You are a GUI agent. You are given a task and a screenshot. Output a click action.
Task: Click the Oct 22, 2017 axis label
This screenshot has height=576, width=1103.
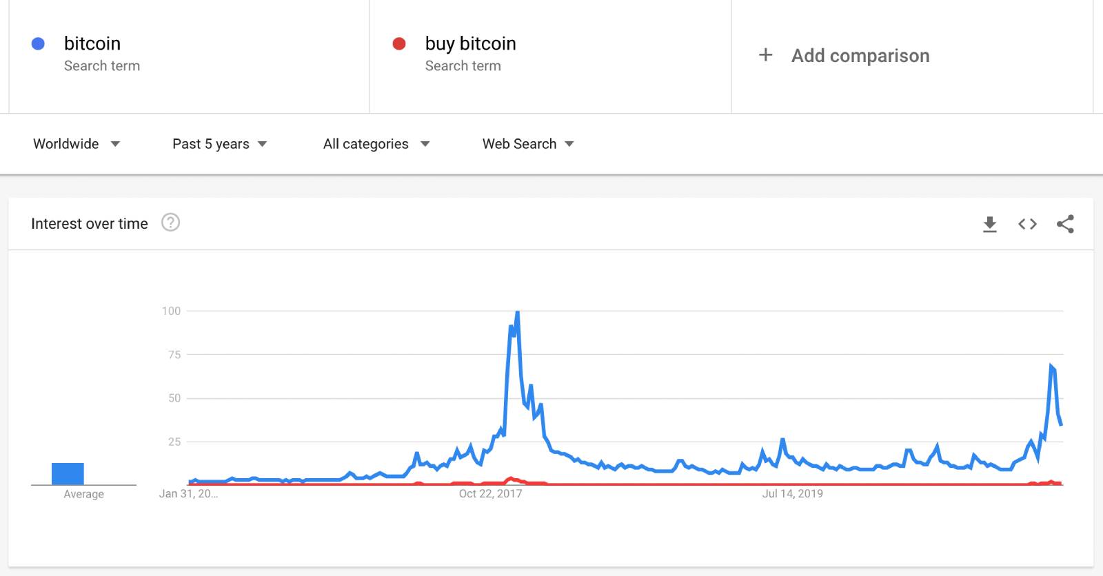coord(490,493)
